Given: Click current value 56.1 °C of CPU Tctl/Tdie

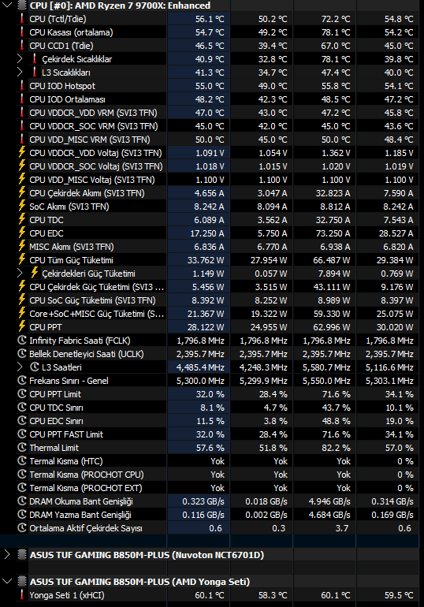Looking at the screenshot, I should (x=210, y=19).
